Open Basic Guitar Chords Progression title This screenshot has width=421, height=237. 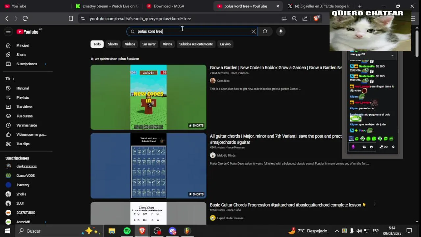pos(288,205)
